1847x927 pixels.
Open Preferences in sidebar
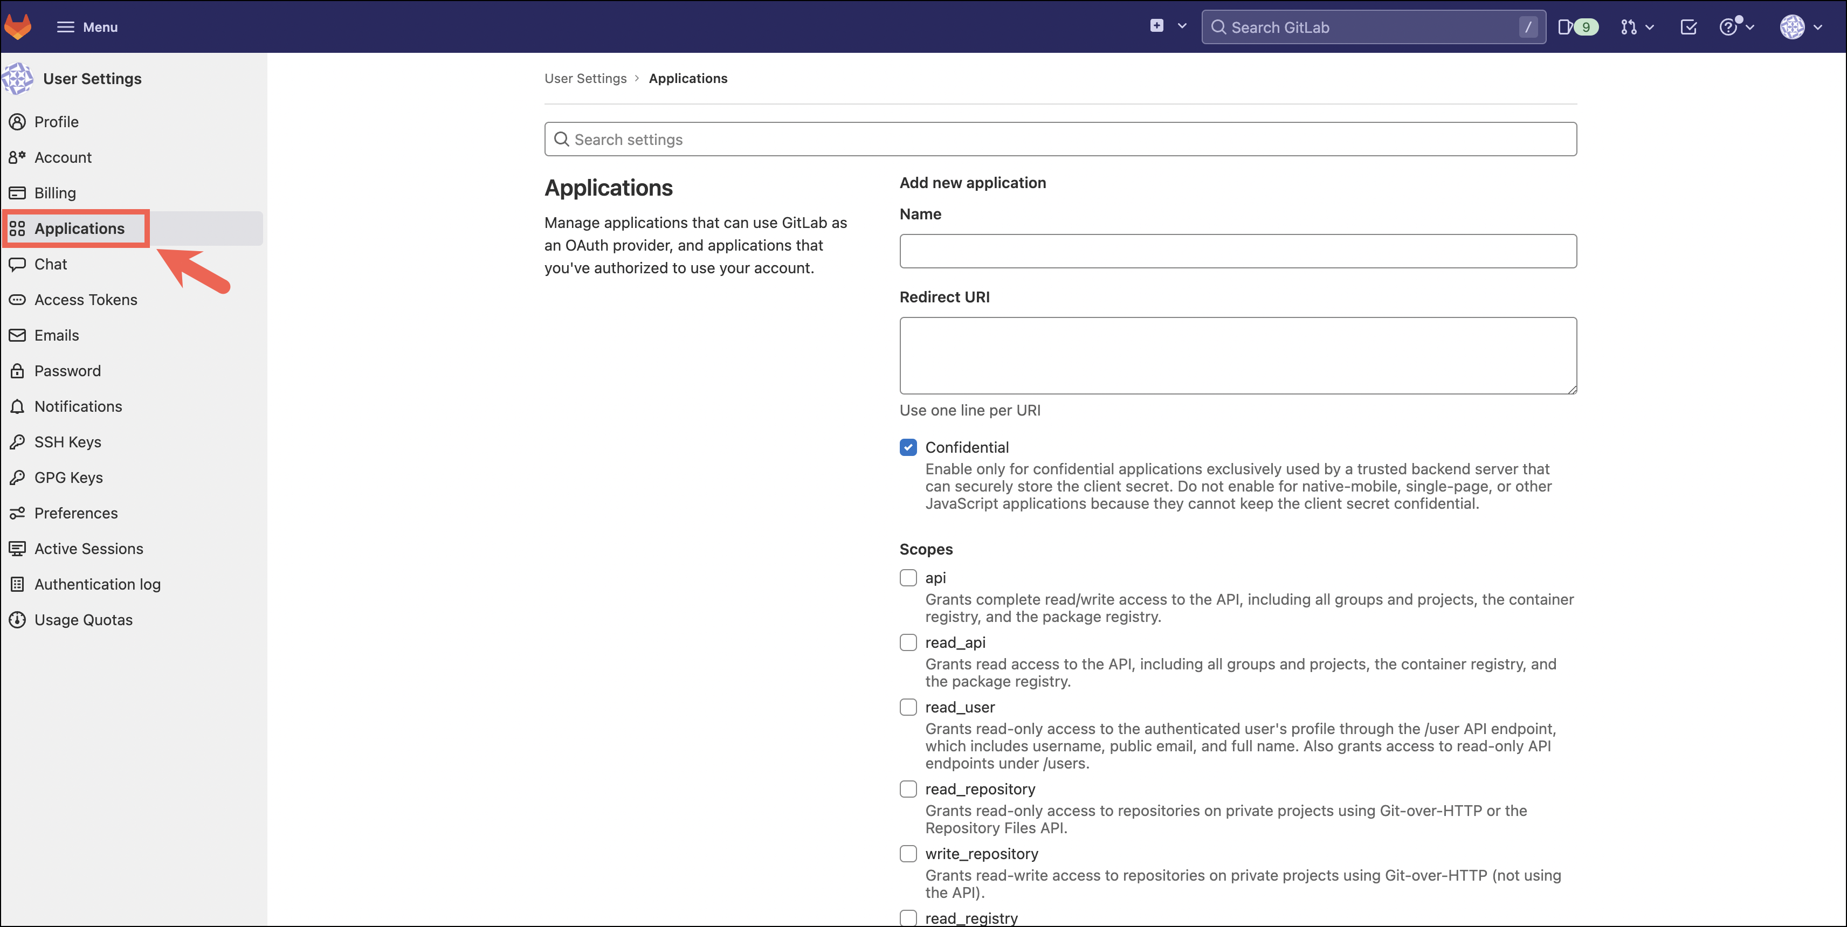coord(75,513)
